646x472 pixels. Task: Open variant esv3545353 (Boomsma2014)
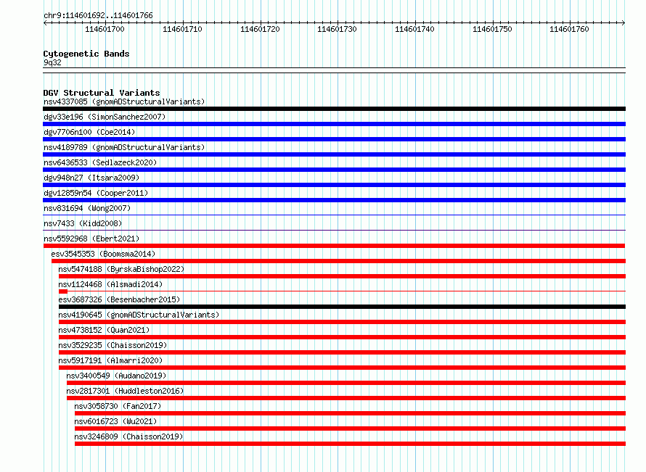tap(103, 254)
